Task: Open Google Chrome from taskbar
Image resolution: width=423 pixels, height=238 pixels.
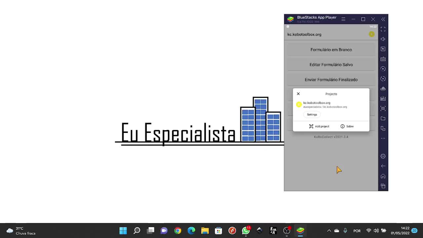Action: tap(178, 230)
